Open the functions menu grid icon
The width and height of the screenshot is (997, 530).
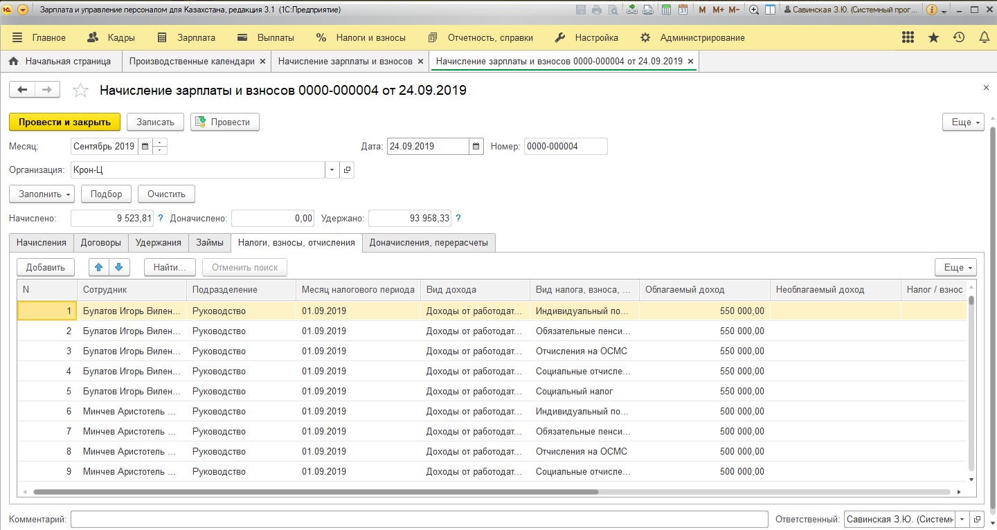[x=908, y=37]
